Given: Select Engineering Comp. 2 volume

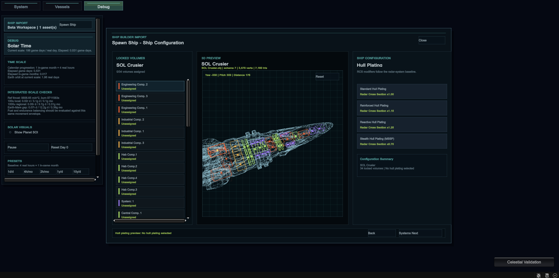Looking at the screenshot, I should [x=150, y=86].
